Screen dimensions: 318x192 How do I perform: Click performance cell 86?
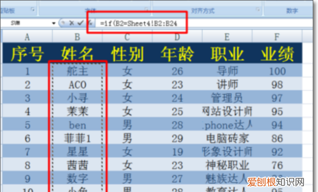[277, 138]
